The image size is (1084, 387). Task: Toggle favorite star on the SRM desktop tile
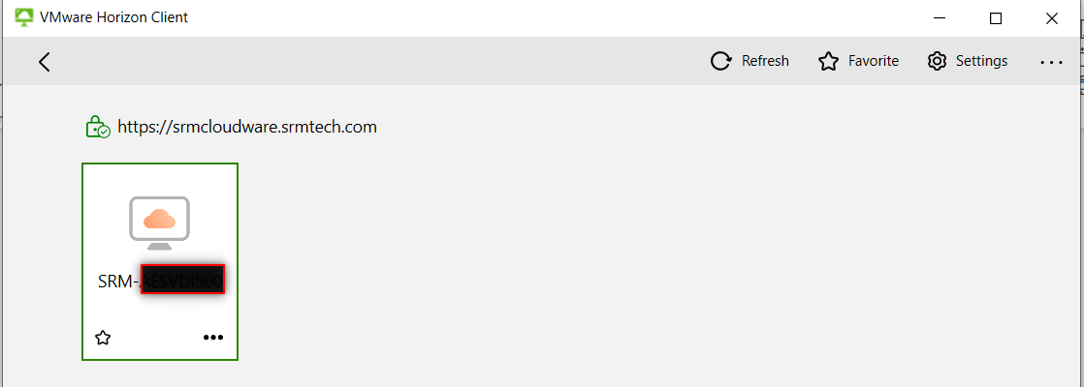(x=103, y=338)
